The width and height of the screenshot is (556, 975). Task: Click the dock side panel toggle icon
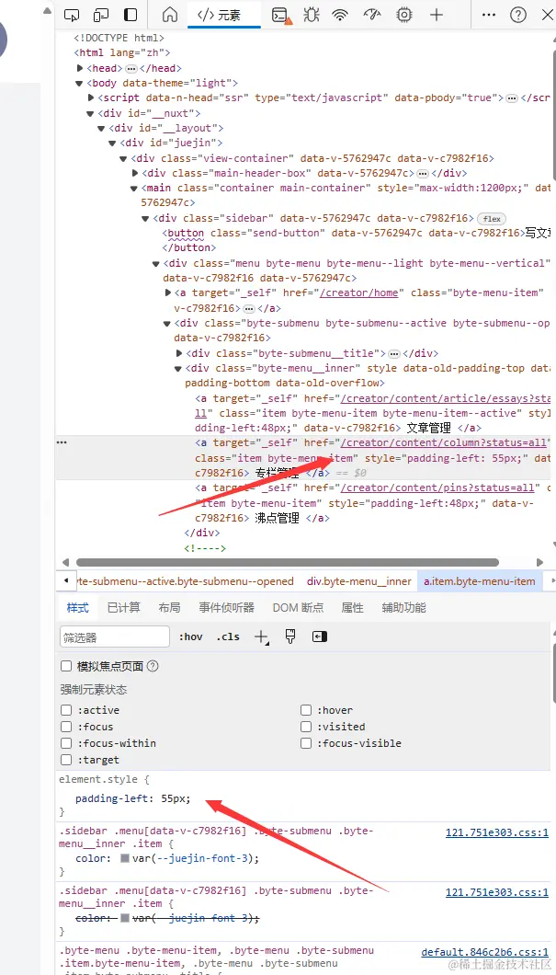click(130, 15)
